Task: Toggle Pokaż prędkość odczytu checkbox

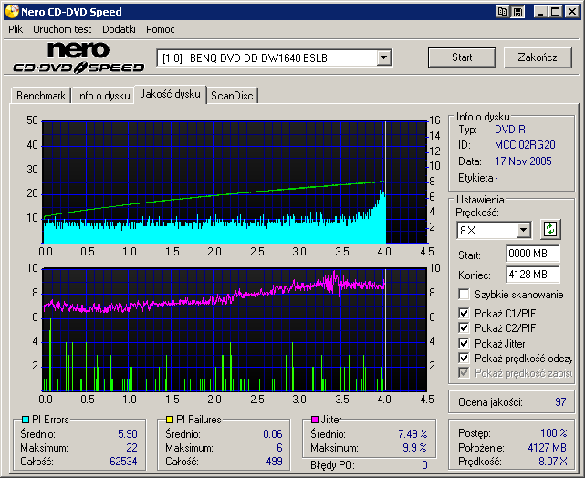Action: pos(464,358)
